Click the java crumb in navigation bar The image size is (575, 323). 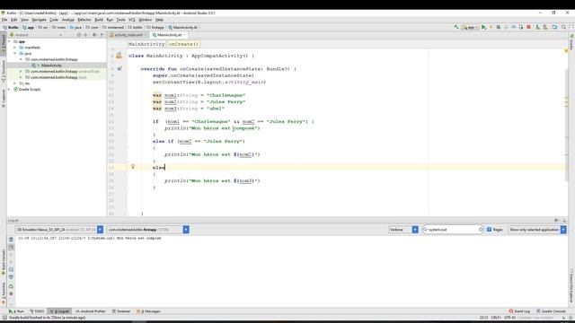(x=75, y=27)
